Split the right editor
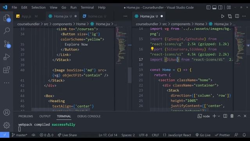Viewport: 250px width, 141px height. 237,16
